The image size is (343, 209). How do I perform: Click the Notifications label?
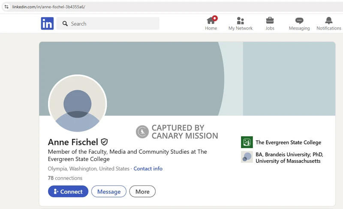(x=329, y=28)
